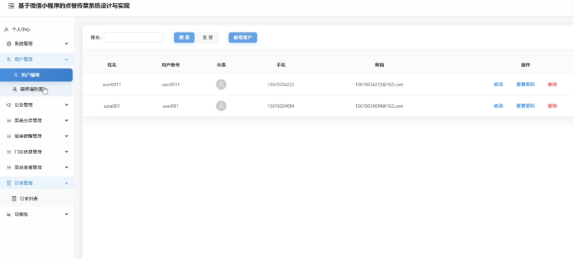Click the 用户账号 column header
The width and height of the screenshot is (573, 259).
coord(171,65)
